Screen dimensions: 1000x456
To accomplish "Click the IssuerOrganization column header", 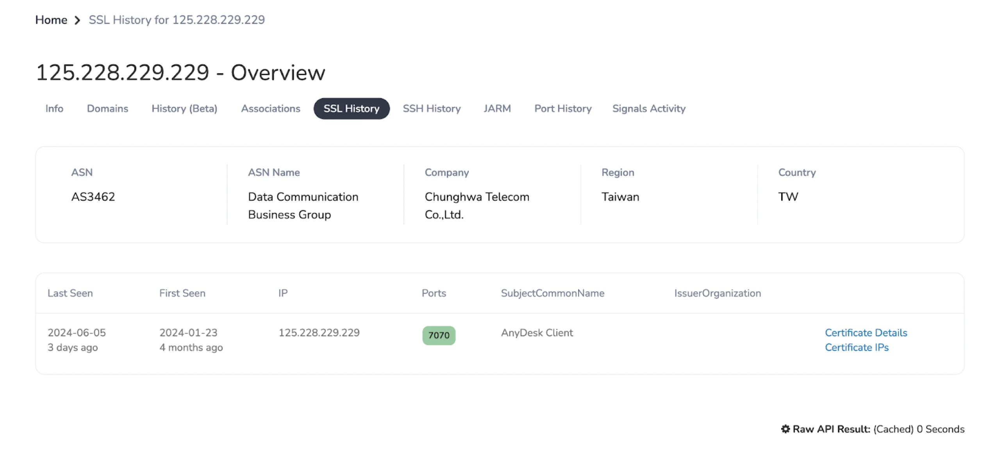I will pyautogui.click(x=718, y=293).
